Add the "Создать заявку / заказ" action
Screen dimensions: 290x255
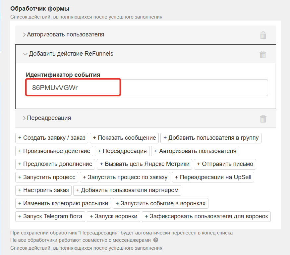51,138
